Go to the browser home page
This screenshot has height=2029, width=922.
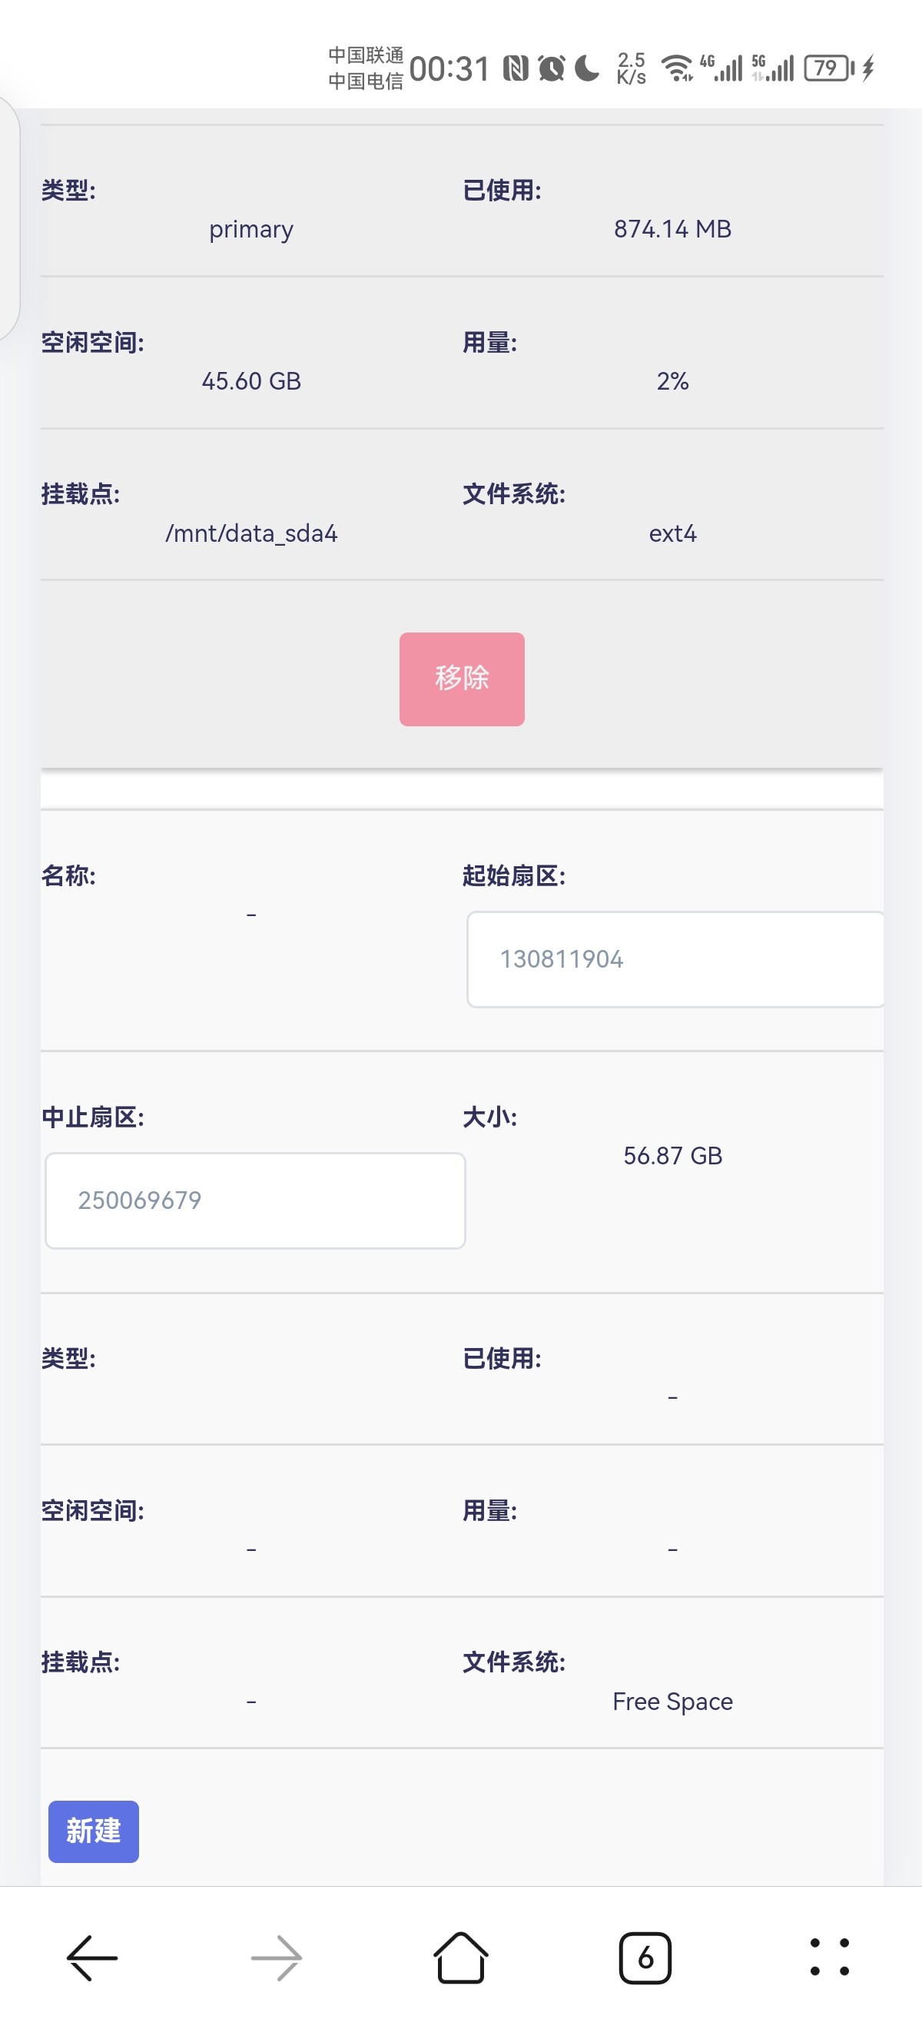(460, 1958)
